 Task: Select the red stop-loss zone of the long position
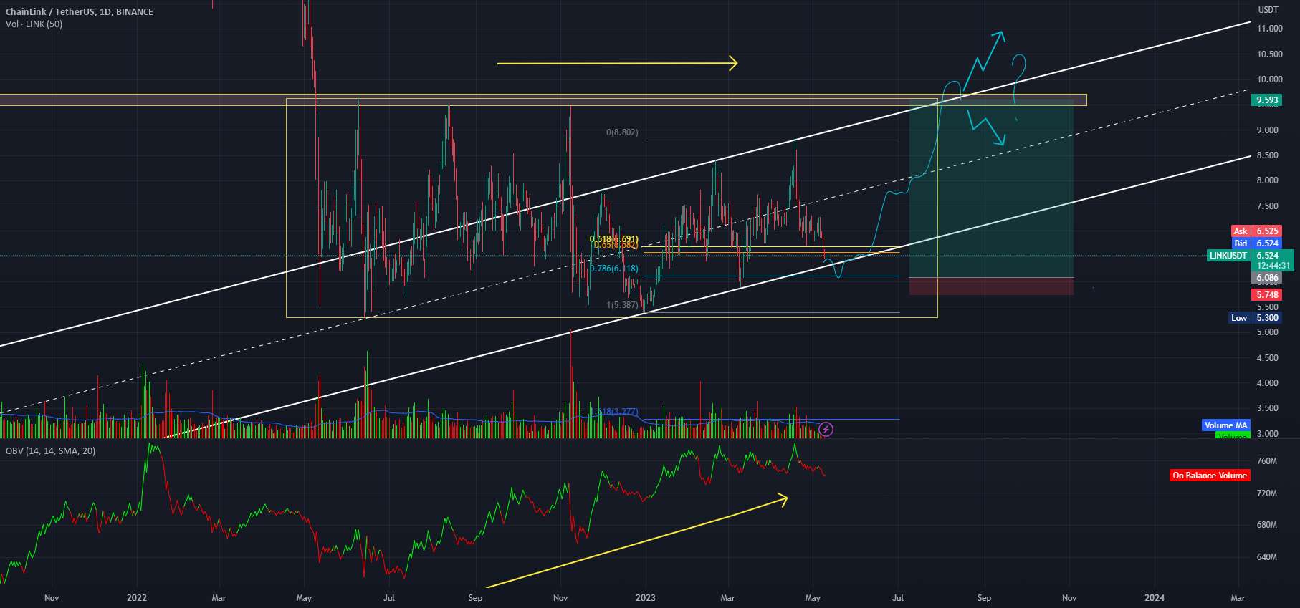coord(991,286)
